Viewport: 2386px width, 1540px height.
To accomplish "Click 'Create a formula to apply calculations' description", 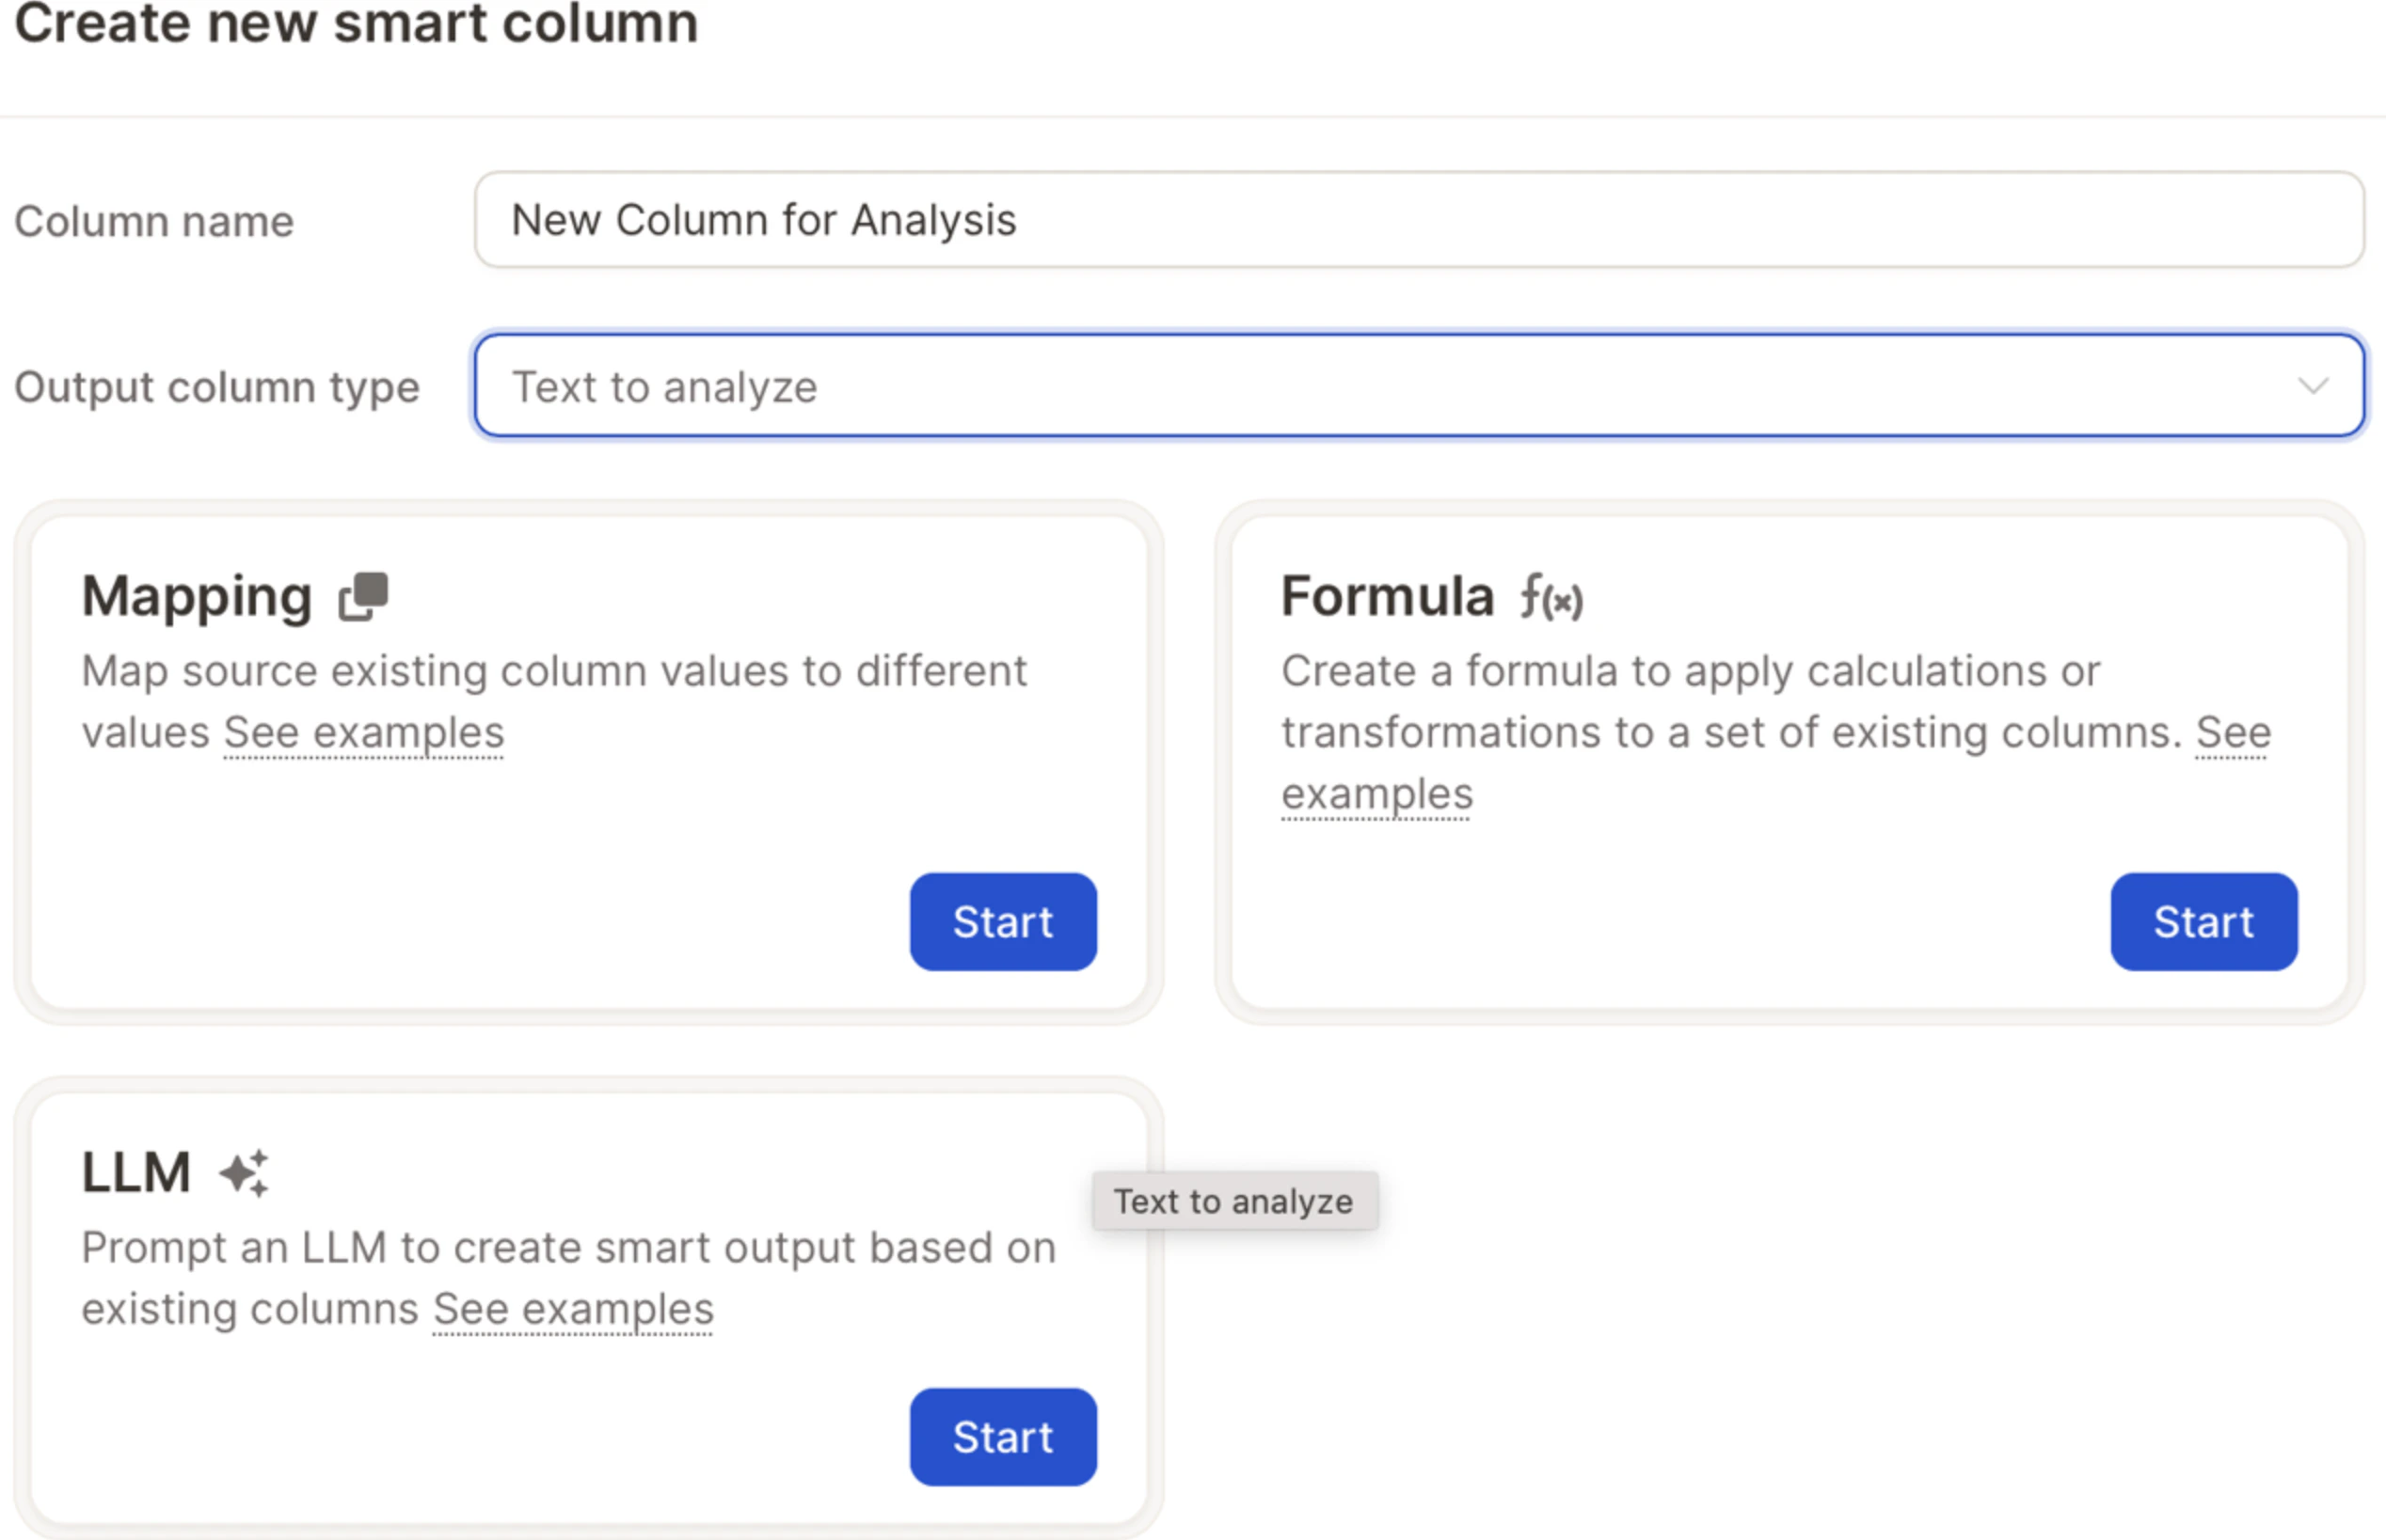I will (1775, 733).
